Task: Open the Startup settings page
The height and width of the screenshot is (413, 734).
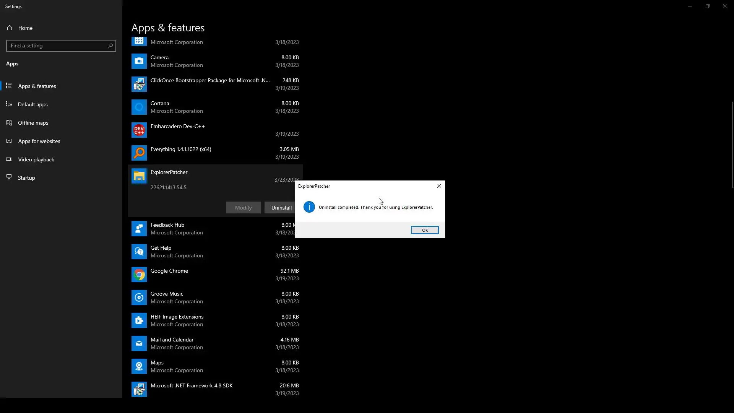Action: pyautogui.click(x=26, y=178)
